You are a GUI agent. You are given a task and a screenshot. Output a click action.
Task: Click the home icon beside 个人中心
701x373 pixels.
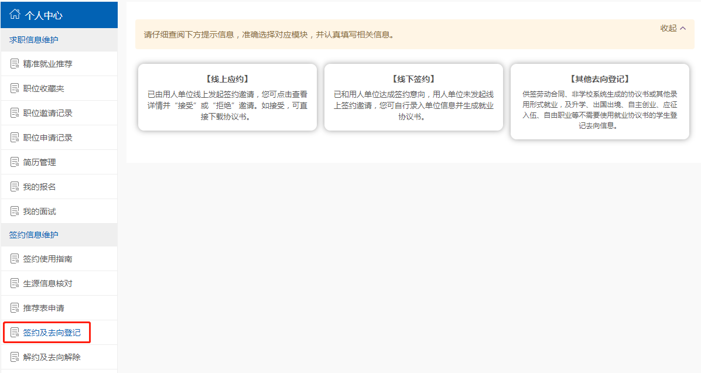click(15, 15)
